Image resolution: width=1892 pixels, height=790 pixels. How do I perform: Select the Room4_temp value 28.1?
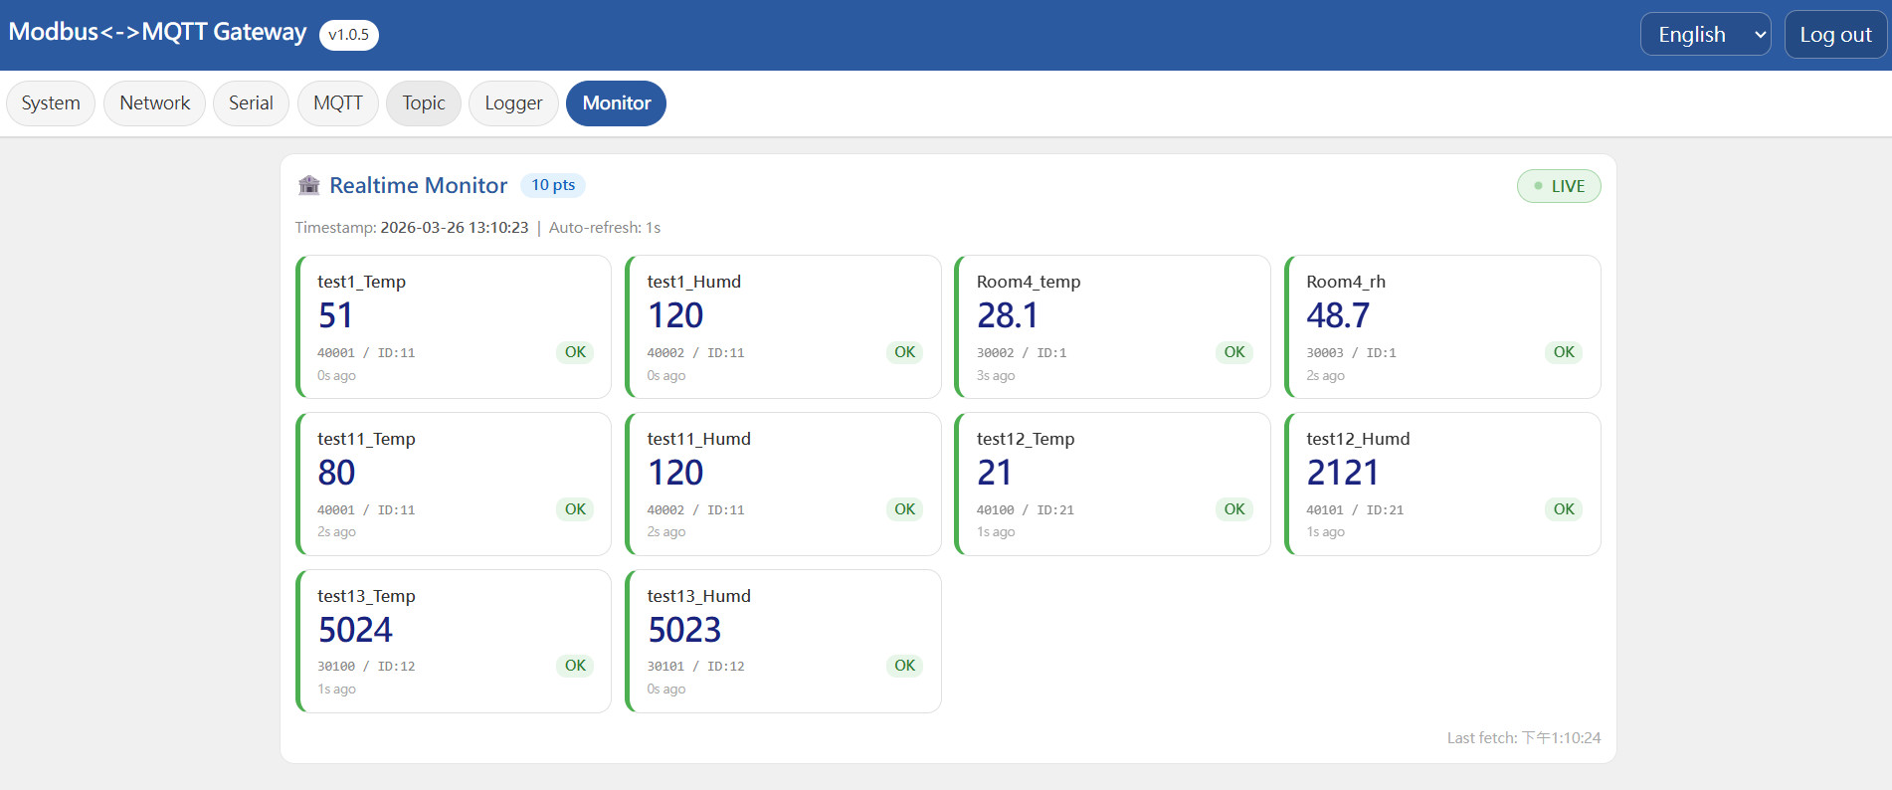(x=1008, y=316)
